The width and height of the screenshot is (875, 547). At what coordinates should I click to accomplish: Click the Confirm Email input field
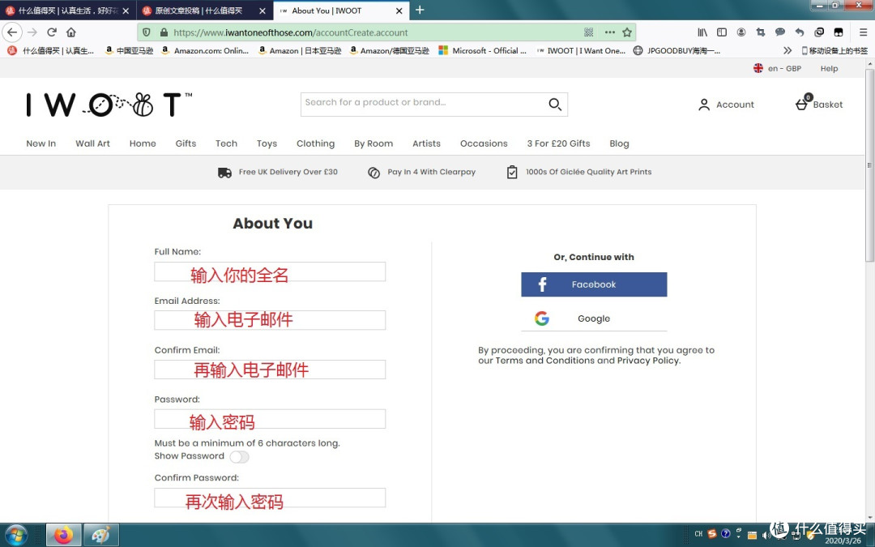coord(270,370)
